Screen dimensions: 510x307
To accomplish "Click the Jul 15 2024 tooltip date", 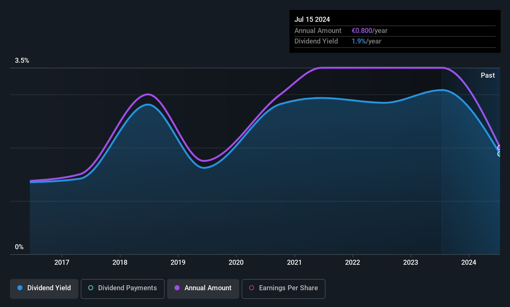I will 312,19.
